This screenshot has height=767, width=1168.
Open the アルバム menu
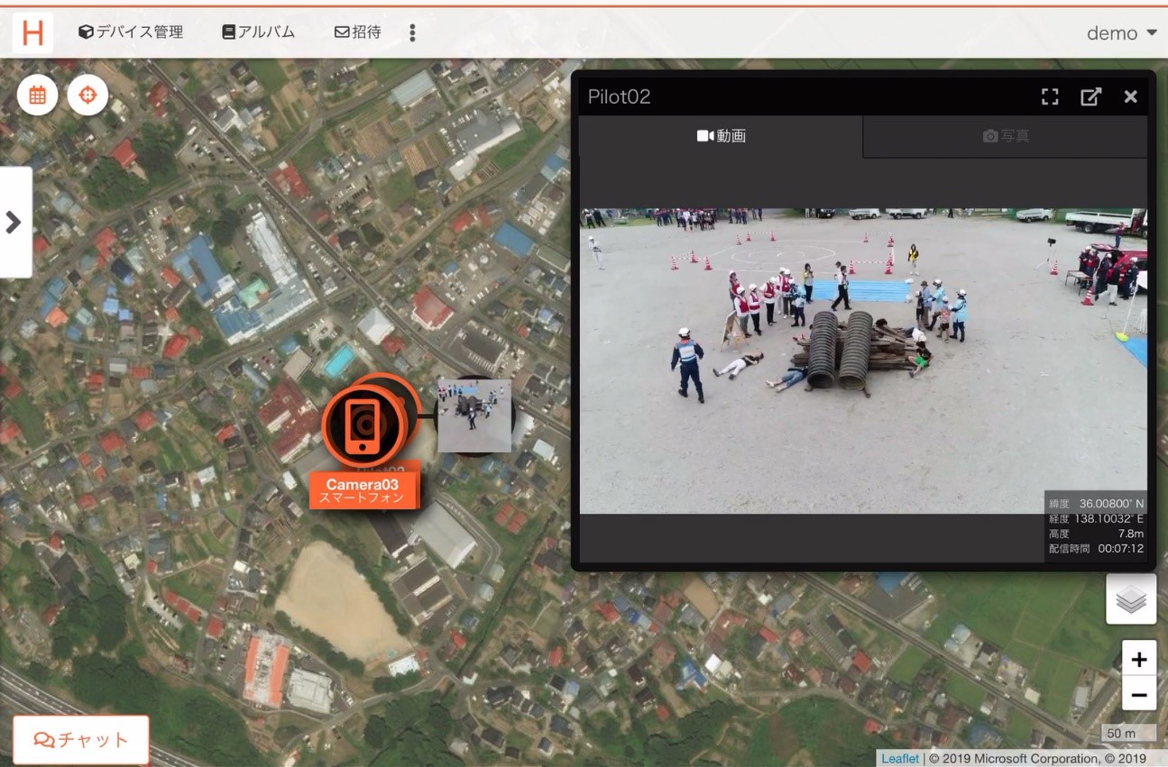click(258, 32)
